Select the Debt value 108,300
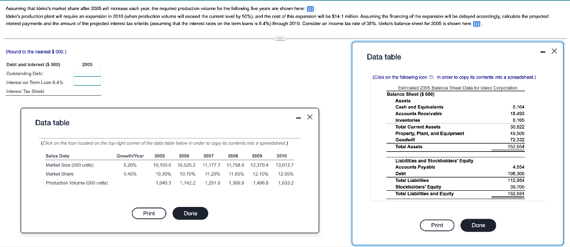This screenshot has height=247, width=570. coord(516,174)
